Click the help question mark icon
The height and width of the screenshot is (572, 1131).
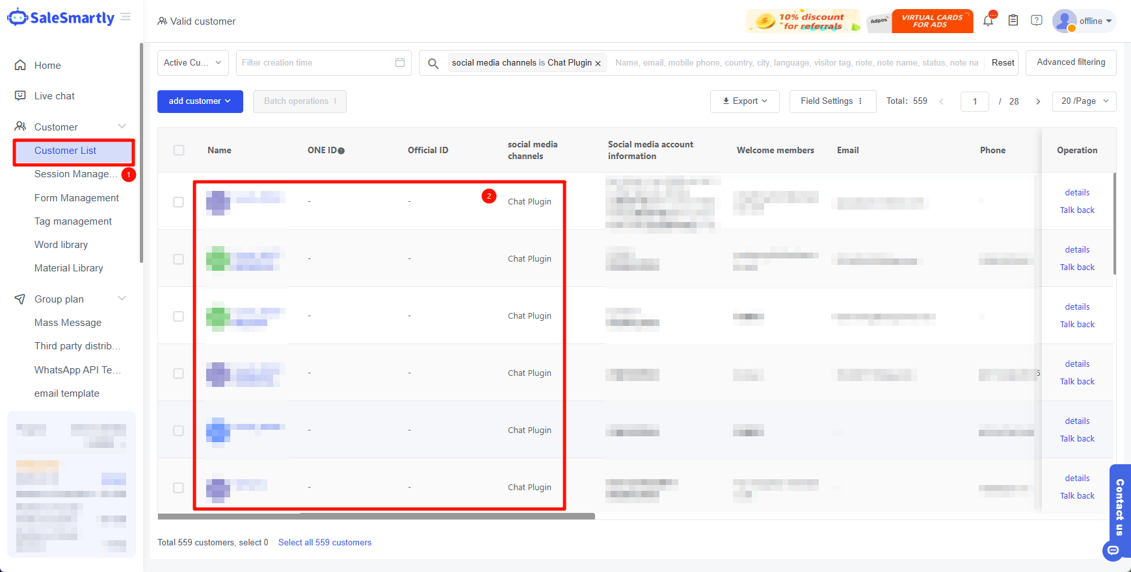[1037, 21]
